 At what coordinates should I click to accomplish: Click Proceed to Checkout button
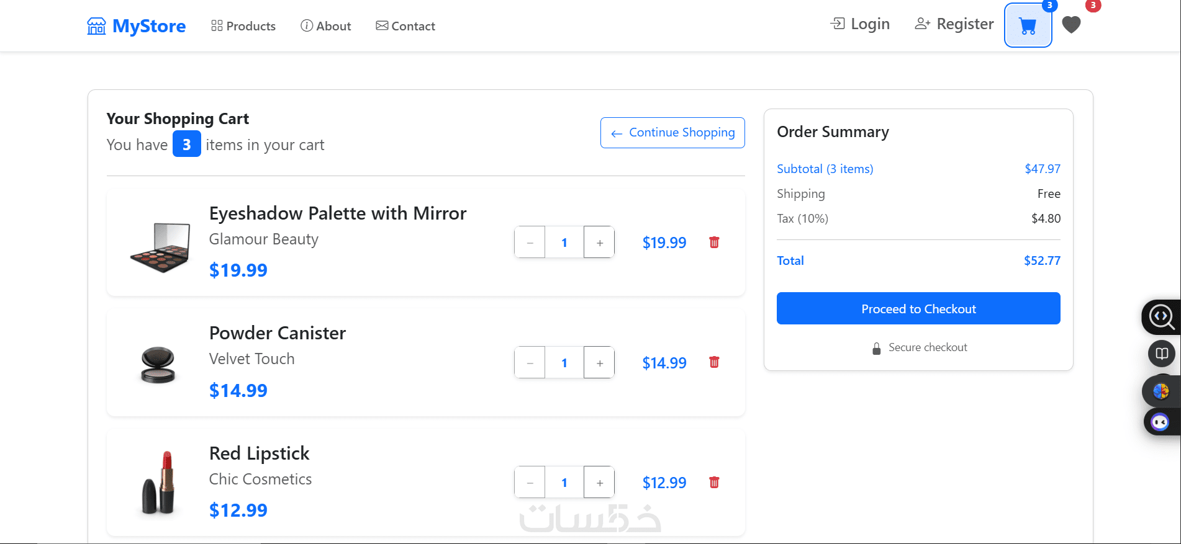coord(918,308)
